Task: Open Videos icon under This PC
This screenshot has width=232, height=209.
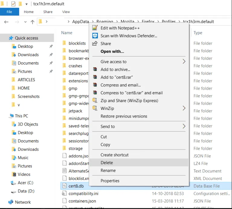Action: pos(14,174)
